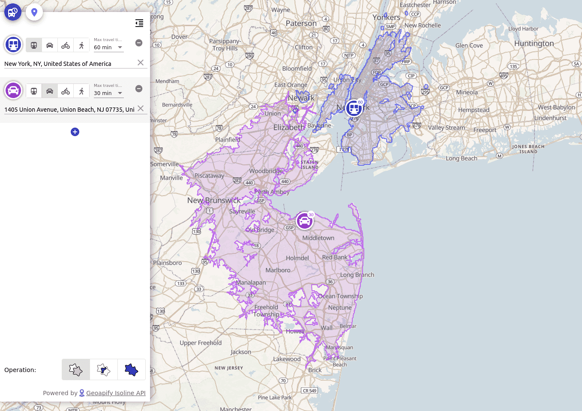Select bicycle mode for New York isoline

click(x=66, y=45)
